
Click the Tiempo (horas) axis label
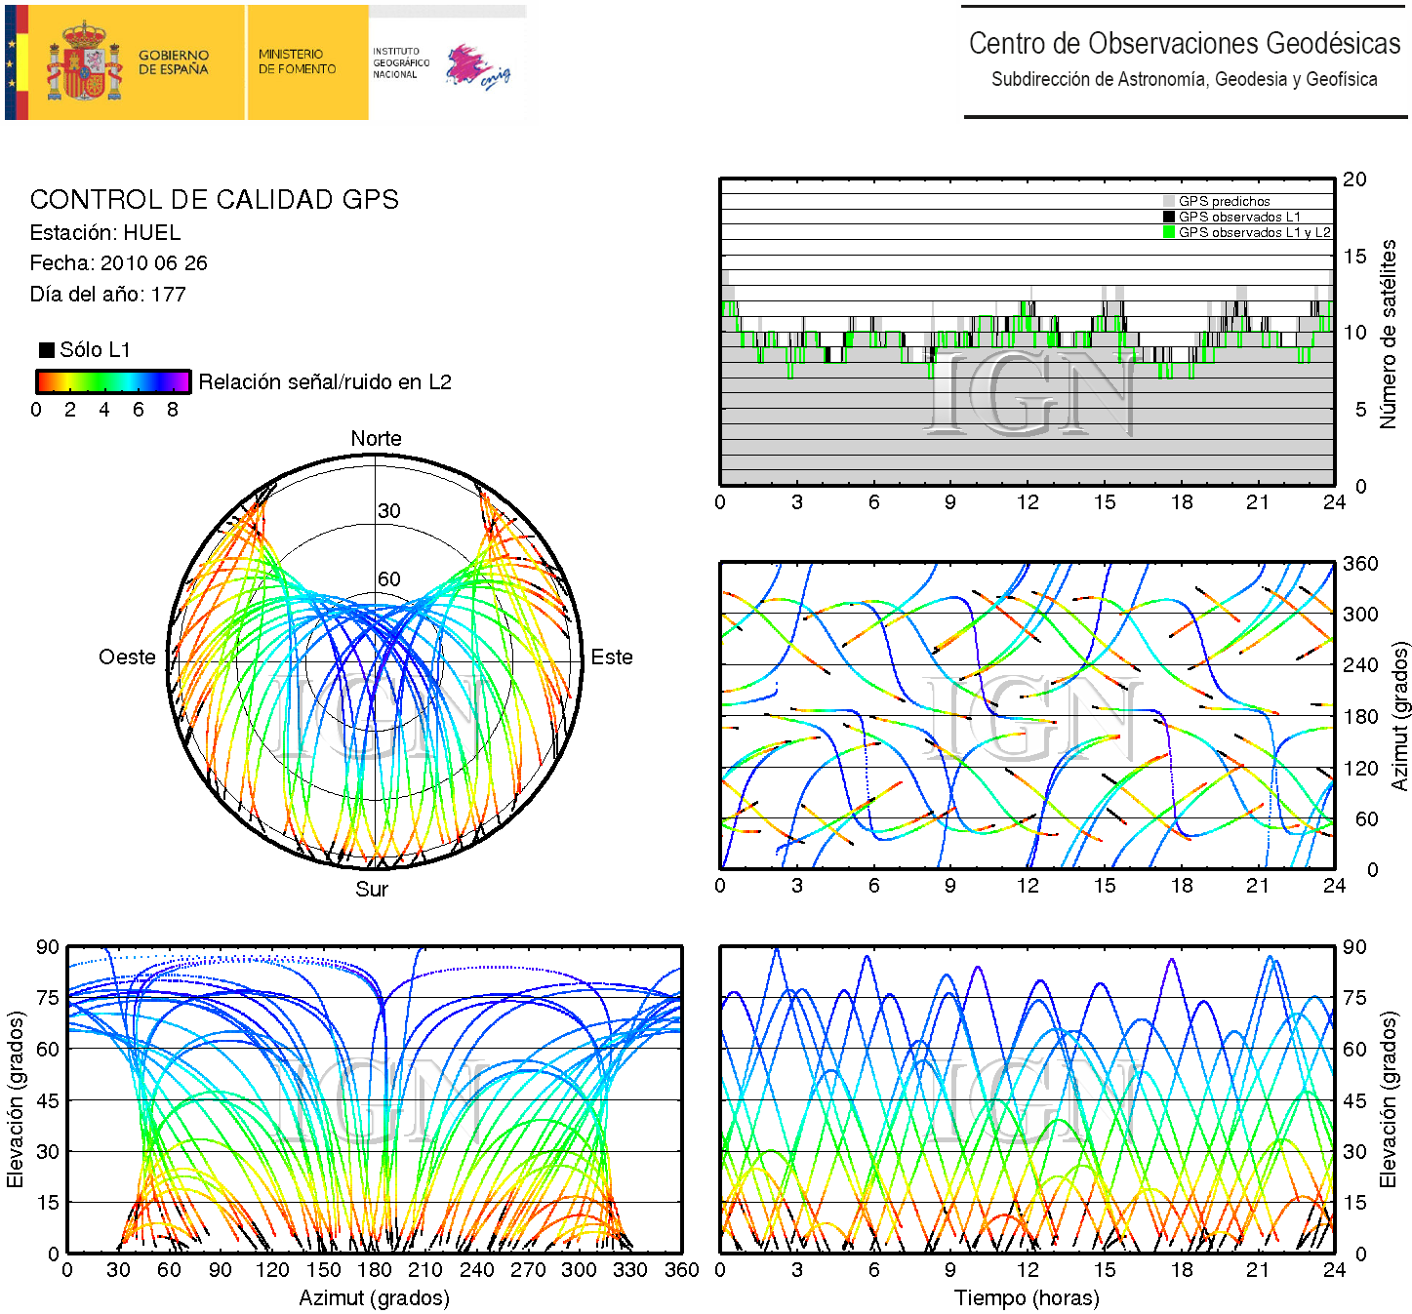1027,1298
